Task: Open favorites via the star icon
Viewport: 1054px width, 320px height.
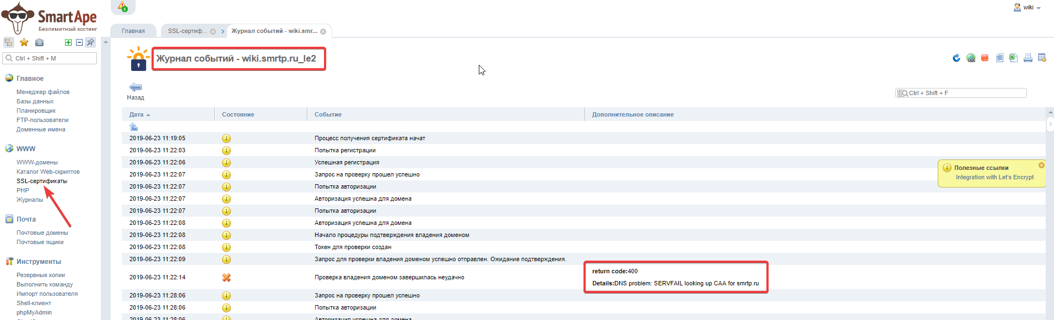Action: click(x=24, y=42)
